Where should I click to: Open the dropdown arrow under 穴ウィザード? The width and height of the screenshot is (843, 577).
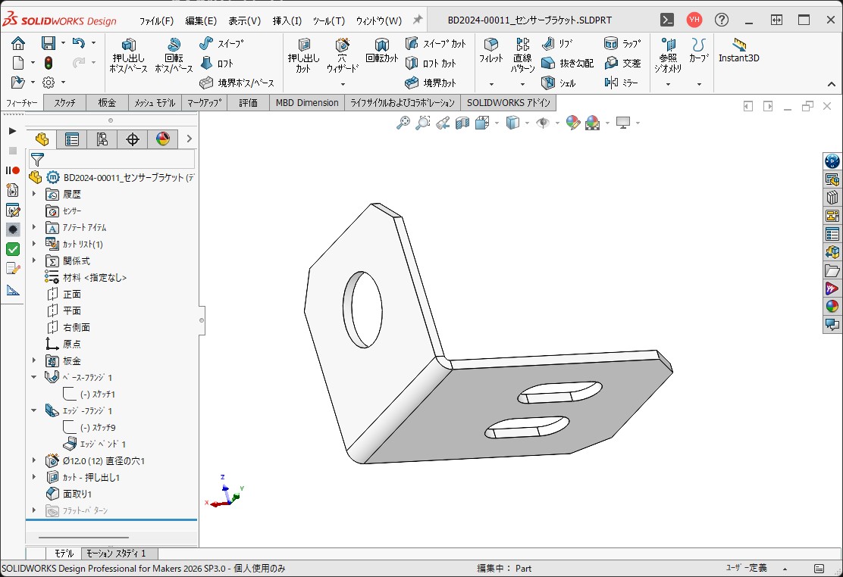pos(343,84)
